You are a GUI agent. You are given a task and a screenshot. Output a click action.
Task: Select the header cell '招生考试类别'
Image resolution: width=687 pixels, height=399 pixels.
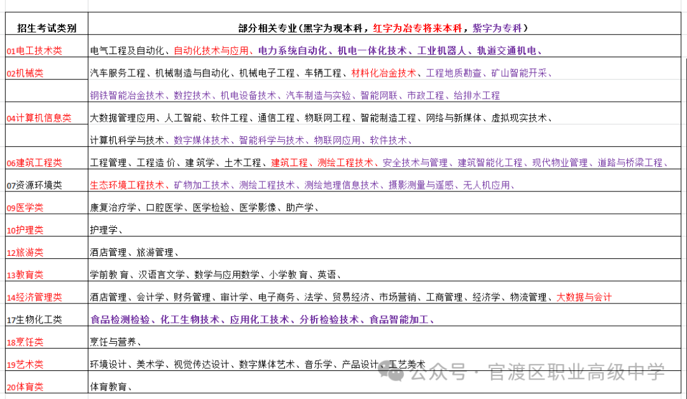click(x=46, y=24)
